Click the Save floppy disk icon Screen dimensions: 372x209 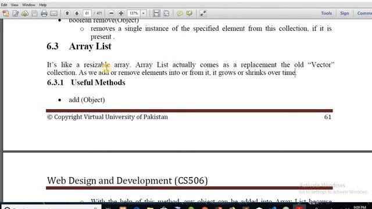point(34,13)
